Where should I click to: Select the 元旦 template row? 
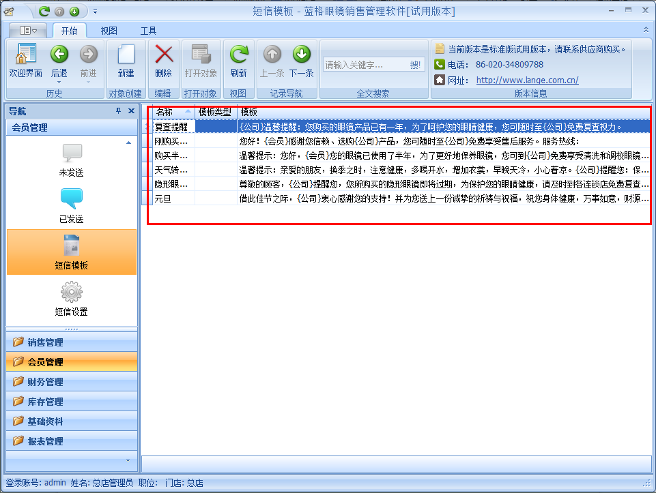397,198
